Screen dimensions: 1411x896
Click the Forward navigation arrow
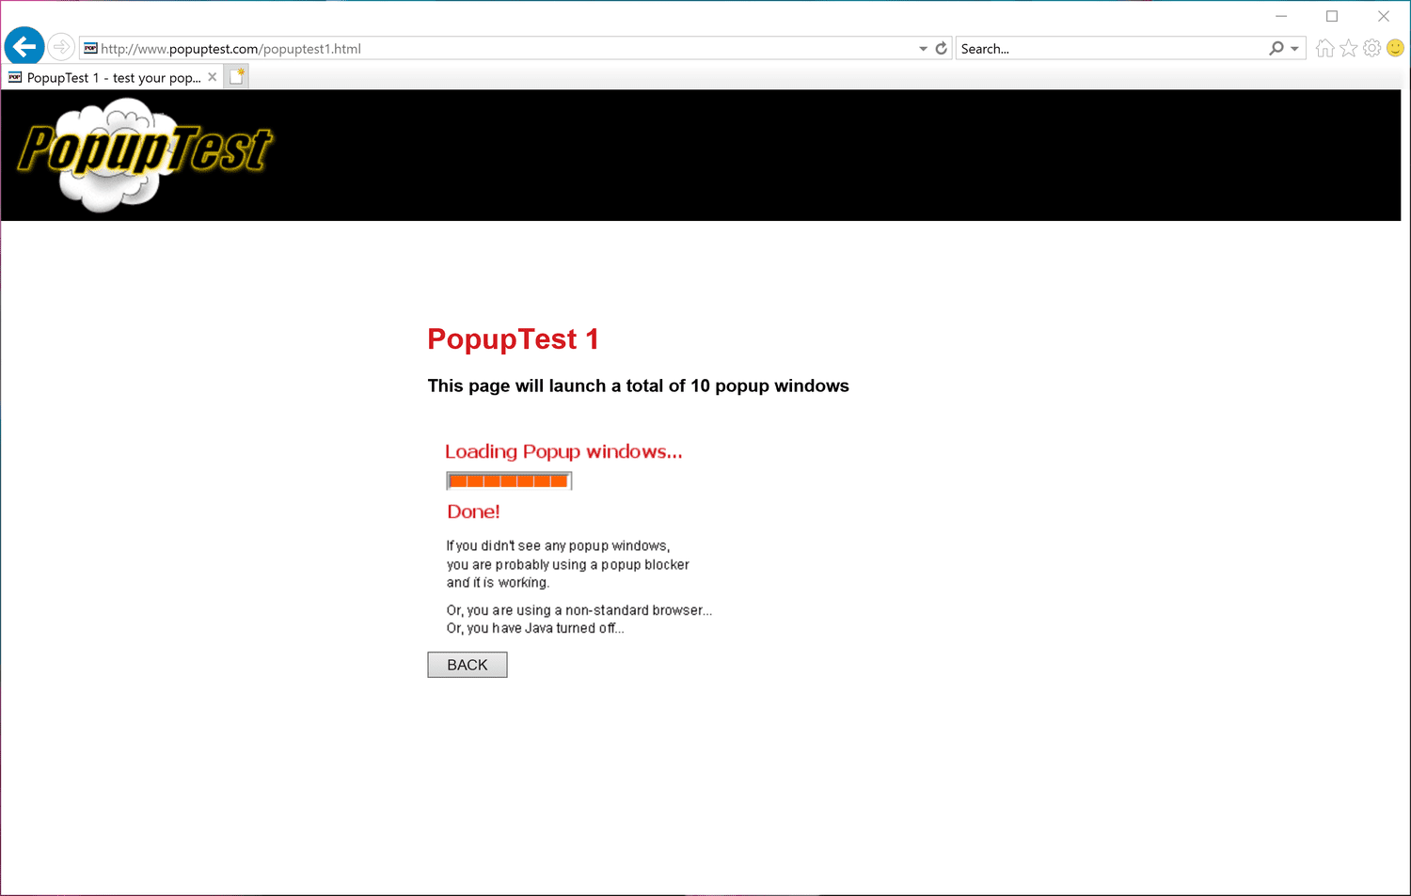point(61,46)
